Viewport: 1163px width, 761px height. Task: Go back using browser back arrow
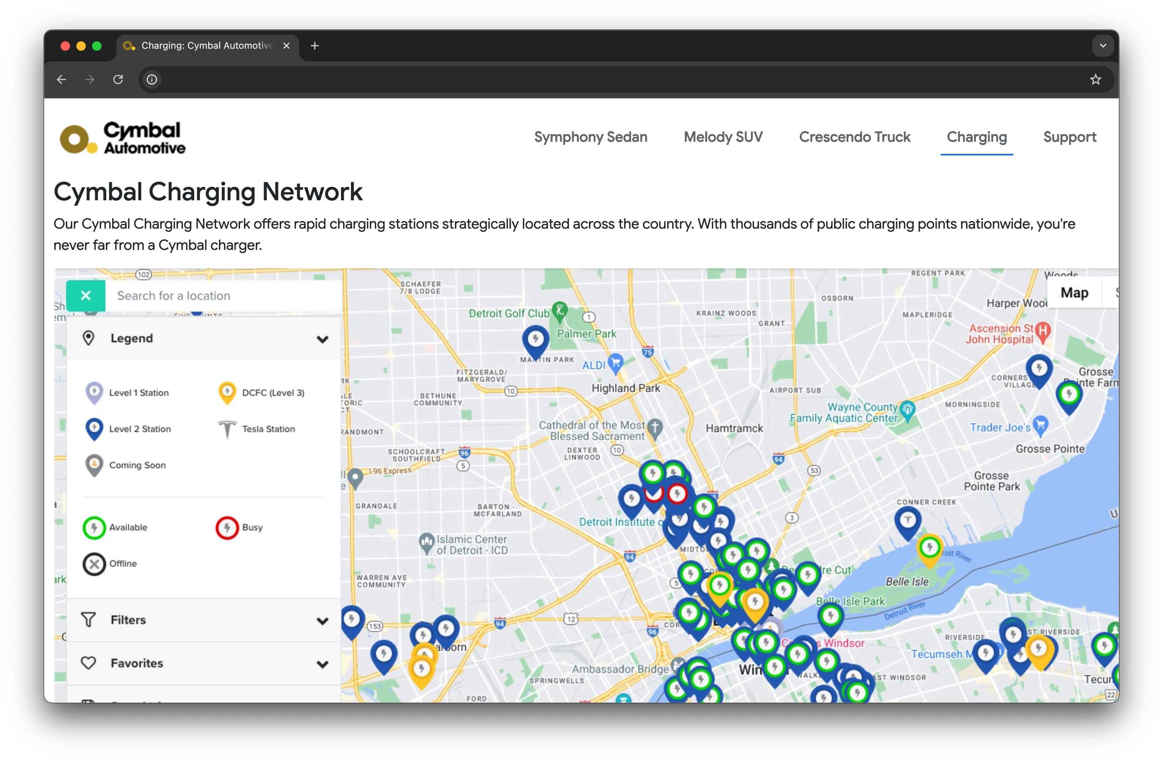[61, 79]
